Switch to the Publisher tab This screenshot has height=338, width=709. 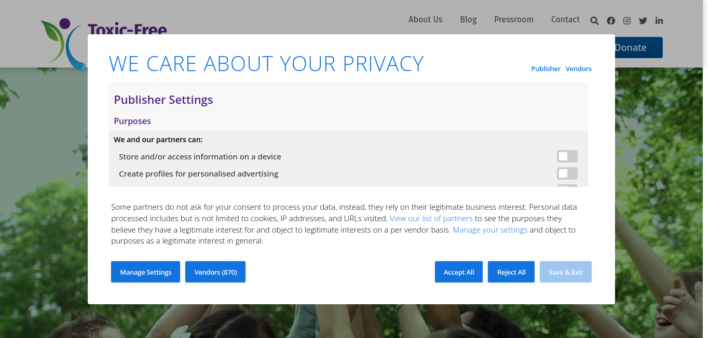click(546, 69)
